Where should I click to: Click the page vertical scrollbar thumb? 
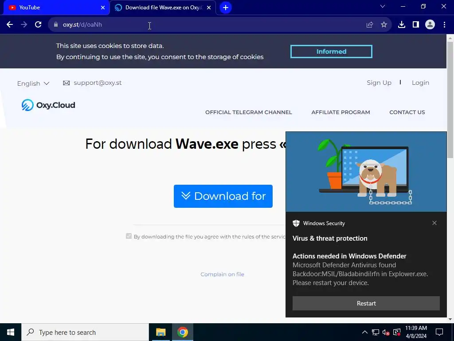point(450,99)
